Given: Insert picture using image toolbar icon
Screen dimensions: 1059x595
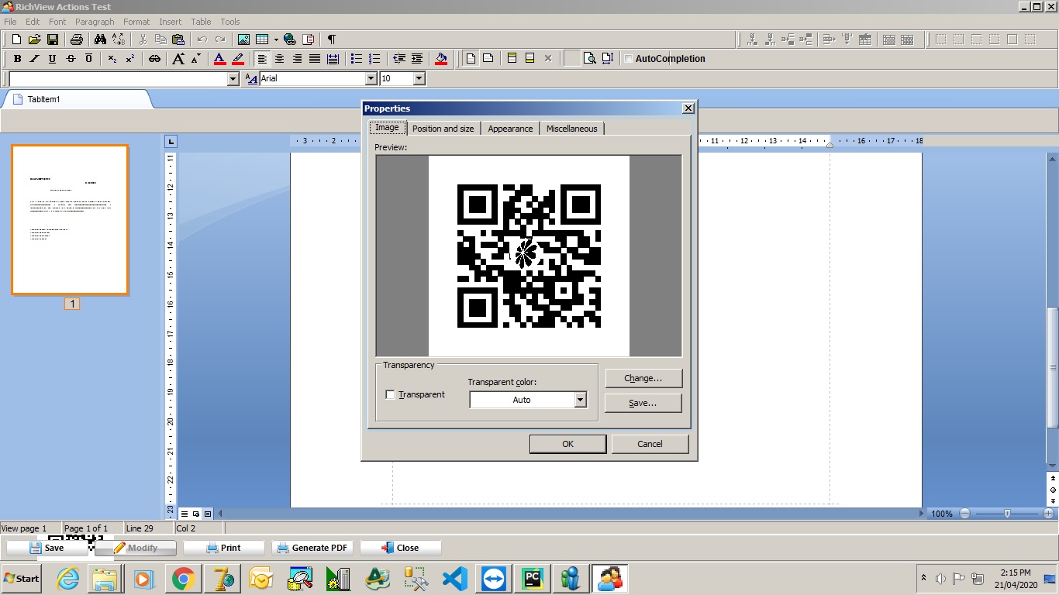Looking at the screenshot, I should tap(243, 40).
